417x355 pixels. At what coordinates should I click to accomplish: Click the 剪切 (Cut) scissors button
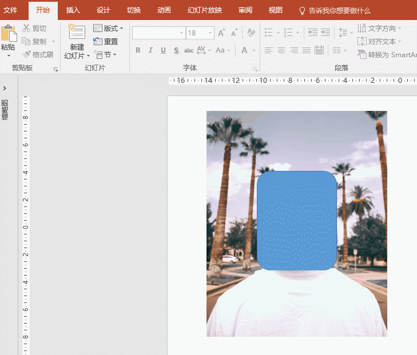[34, 28]
